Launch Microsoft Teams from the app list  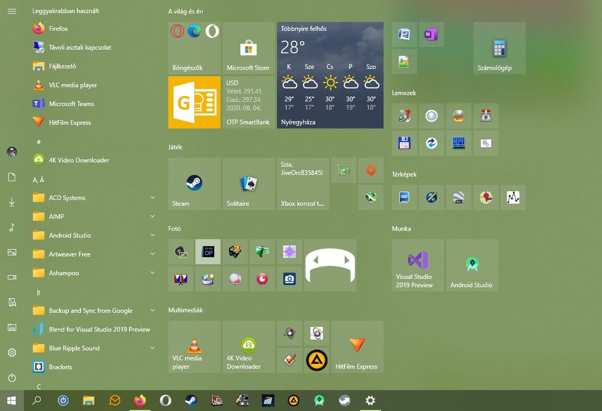(94, 103)
